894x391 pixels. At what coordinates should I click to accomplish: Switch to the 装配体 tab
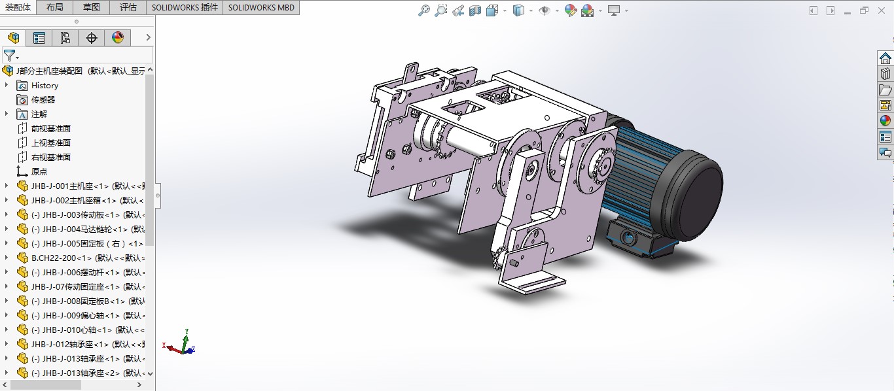pyautogui.click(x=18, y=7)
